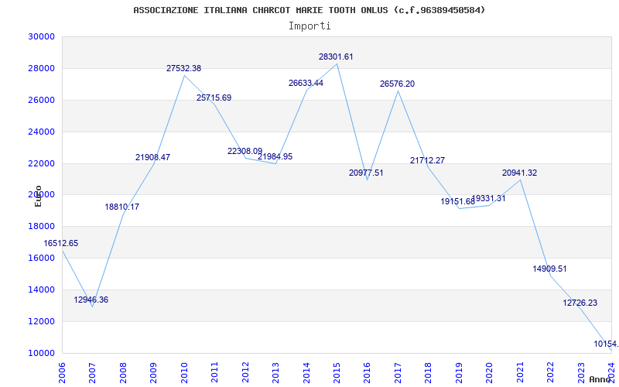The height and width of the screenshot is (387, 619).
Task: Click y-axis value 10000
Action: click(41, 353)
